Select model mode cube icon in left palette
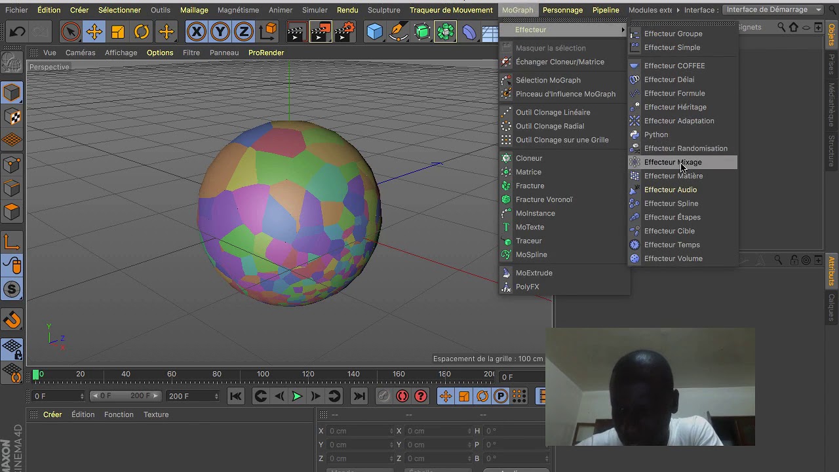This screenshot has height=472, width=839. [12, 92]
